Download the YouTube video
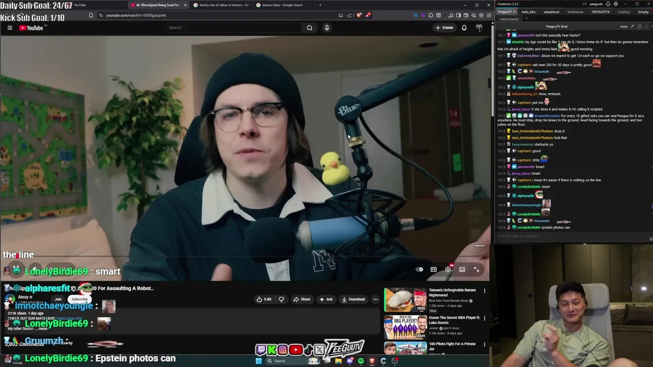The width and height of the screenshot is (653, 367). [x=353, y=299]
